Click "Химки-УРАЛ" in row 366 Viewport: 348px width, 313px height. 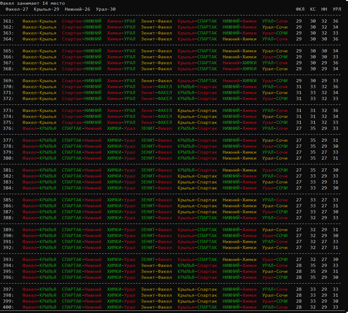[121, 57]
